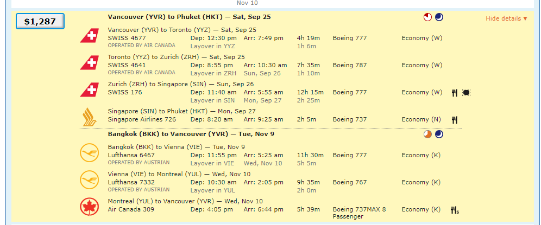Click the SWISS logo for flight 176
Image resolution: width=541 pixels, height=225 pixels.
point(89,91)
